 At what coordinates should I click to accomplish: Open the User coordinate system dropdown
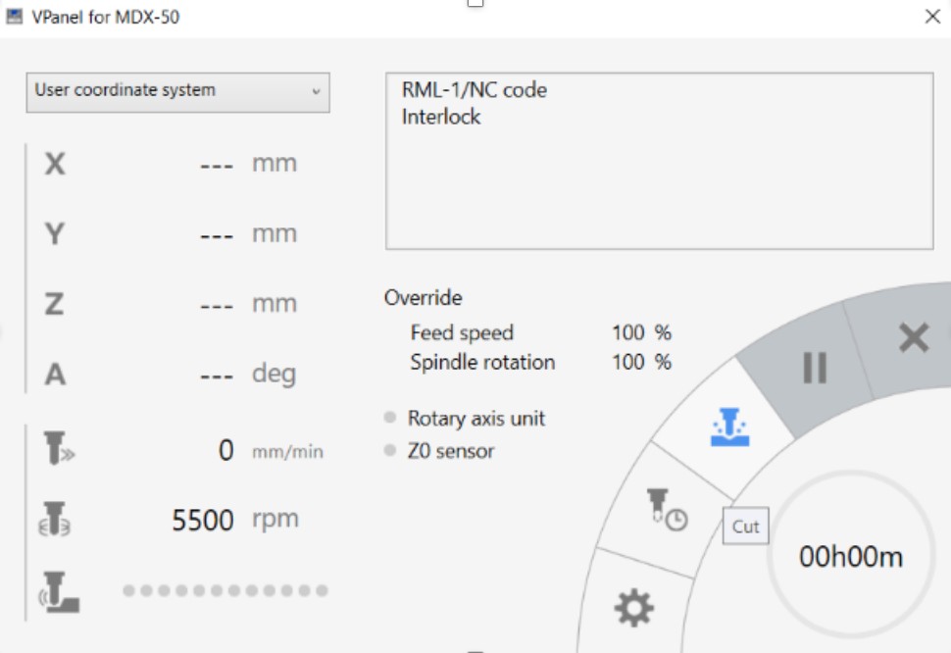tap(177, 91)
